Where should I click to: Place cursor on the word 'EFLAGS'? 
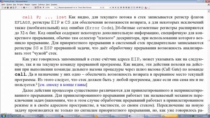coord(22,22)
